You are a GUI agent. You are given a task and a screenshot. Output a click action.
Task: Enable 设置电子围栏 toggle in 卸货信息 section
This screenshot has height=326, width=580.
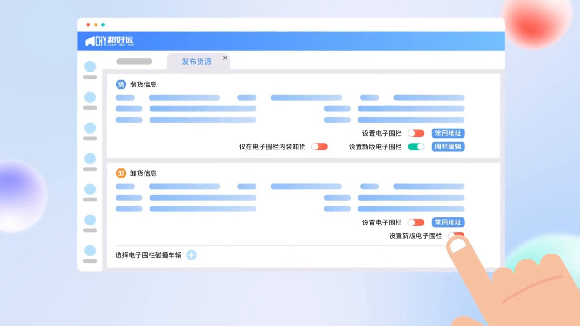(x=416, y=222)
